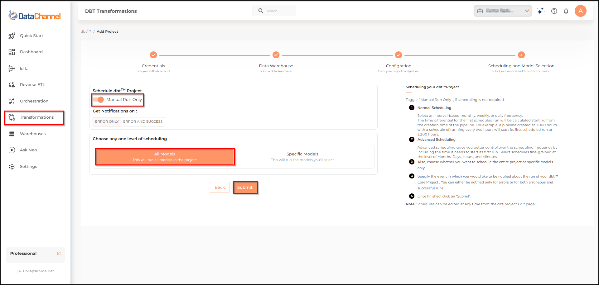The image size is (599, 285).
Task: Click the Settings gear icon
Action: click(x=12, y=167)
